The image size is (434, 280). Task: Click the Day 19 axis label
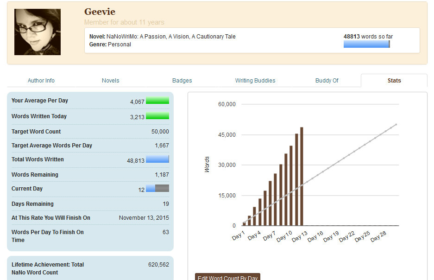331,236
